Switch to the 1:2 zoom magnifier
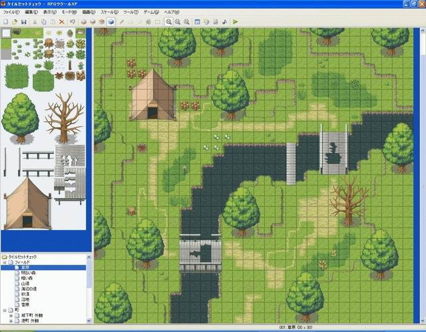The width and height of the screenshot is (426, 332). pyautogui.click(x=178, y=21)
